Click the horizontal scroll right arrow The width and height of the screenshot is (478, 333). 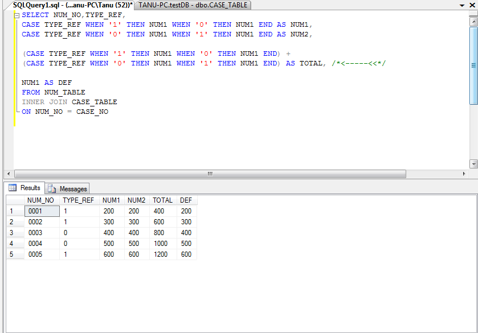tap(464, 174)
